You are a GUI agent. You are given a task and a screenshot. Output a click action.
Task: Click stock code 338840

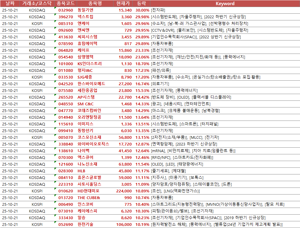click(66, 144)
